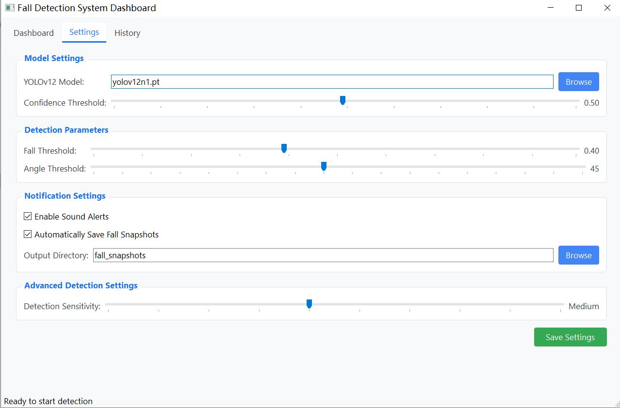Screen dimensions: 620x408
Task: Select the Settings tab
Action: point(84,32)
